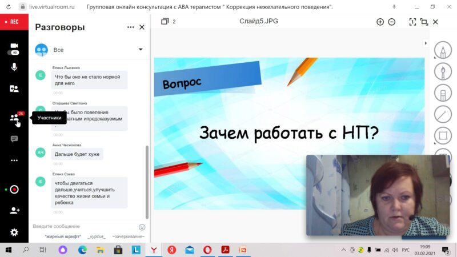
Task: Close the Разговоры chat panel
Action: tap(142, 27)
